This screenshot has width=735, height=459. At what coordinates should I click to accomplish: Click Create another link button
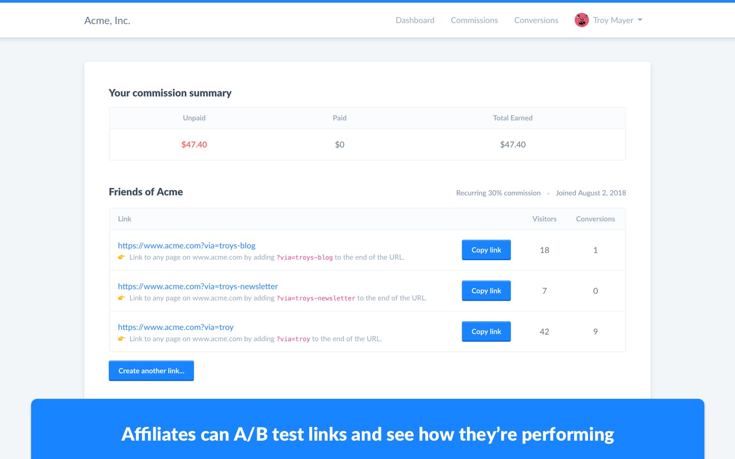(151, 371)
